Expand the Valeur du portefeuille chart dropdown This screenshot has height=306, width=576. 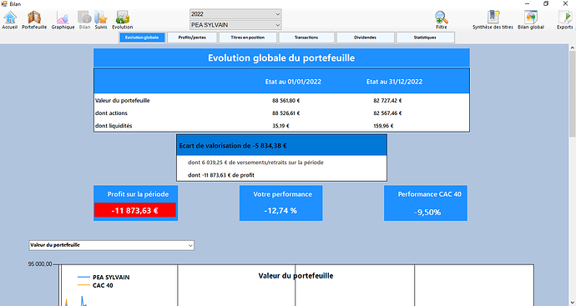[111, 245]
